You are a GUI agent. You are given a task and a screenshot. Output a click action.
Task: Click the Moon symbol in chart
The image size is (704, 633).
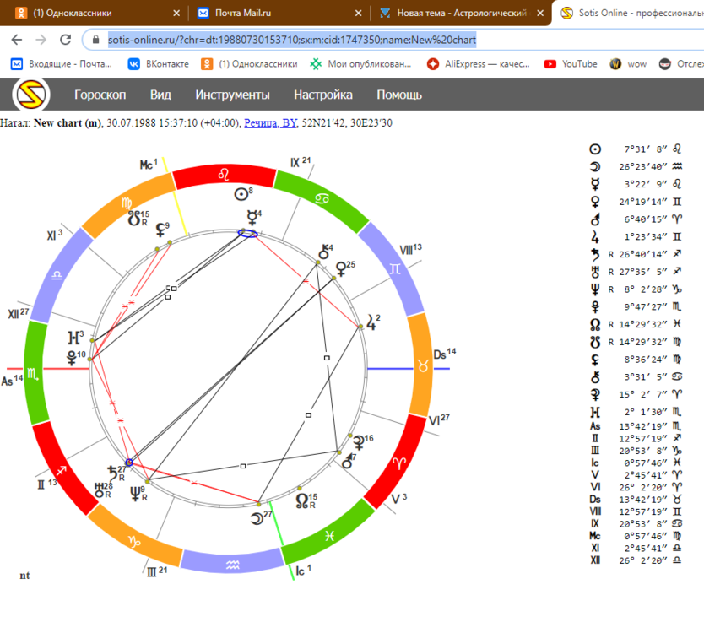257,518
